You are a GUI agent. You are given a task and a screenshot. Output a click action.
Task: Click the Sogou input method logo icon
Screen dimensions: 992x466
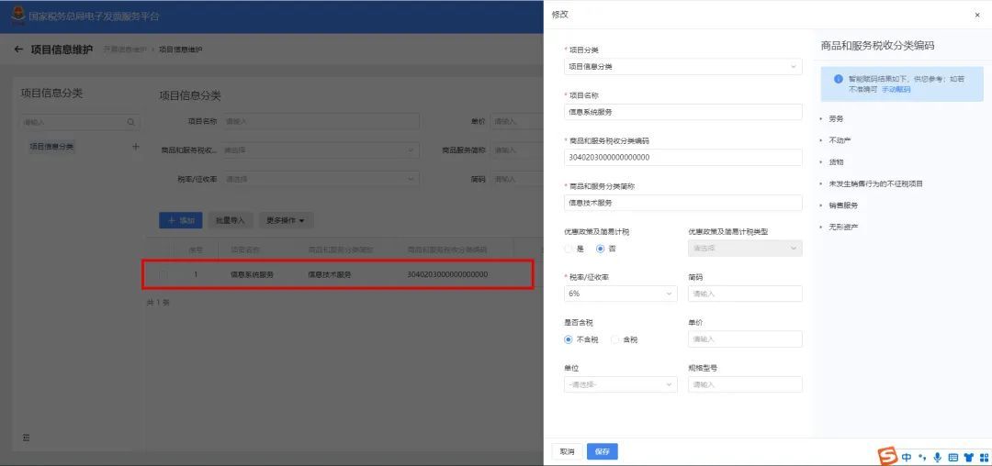[887, 457]
